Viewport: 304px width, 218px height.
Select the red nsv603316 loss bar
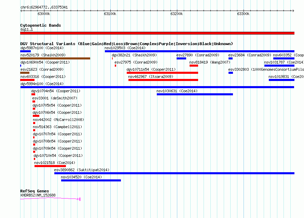(x=27, y=80)
